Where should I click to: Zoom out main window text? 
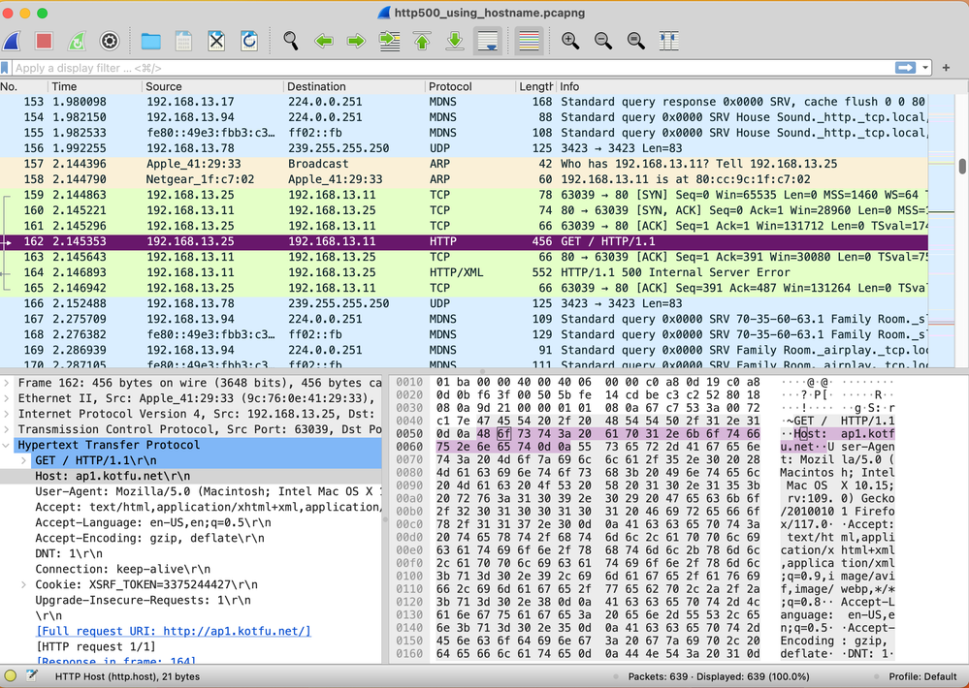(x=603, y=42)
